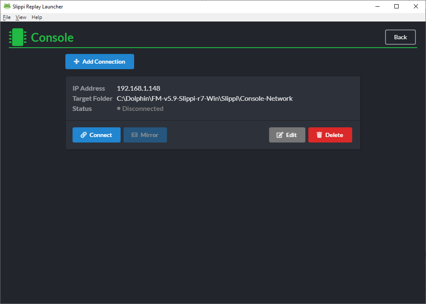Click the Target Folder path text
This screenshot has height=304, width=426.
click(205, 99)
